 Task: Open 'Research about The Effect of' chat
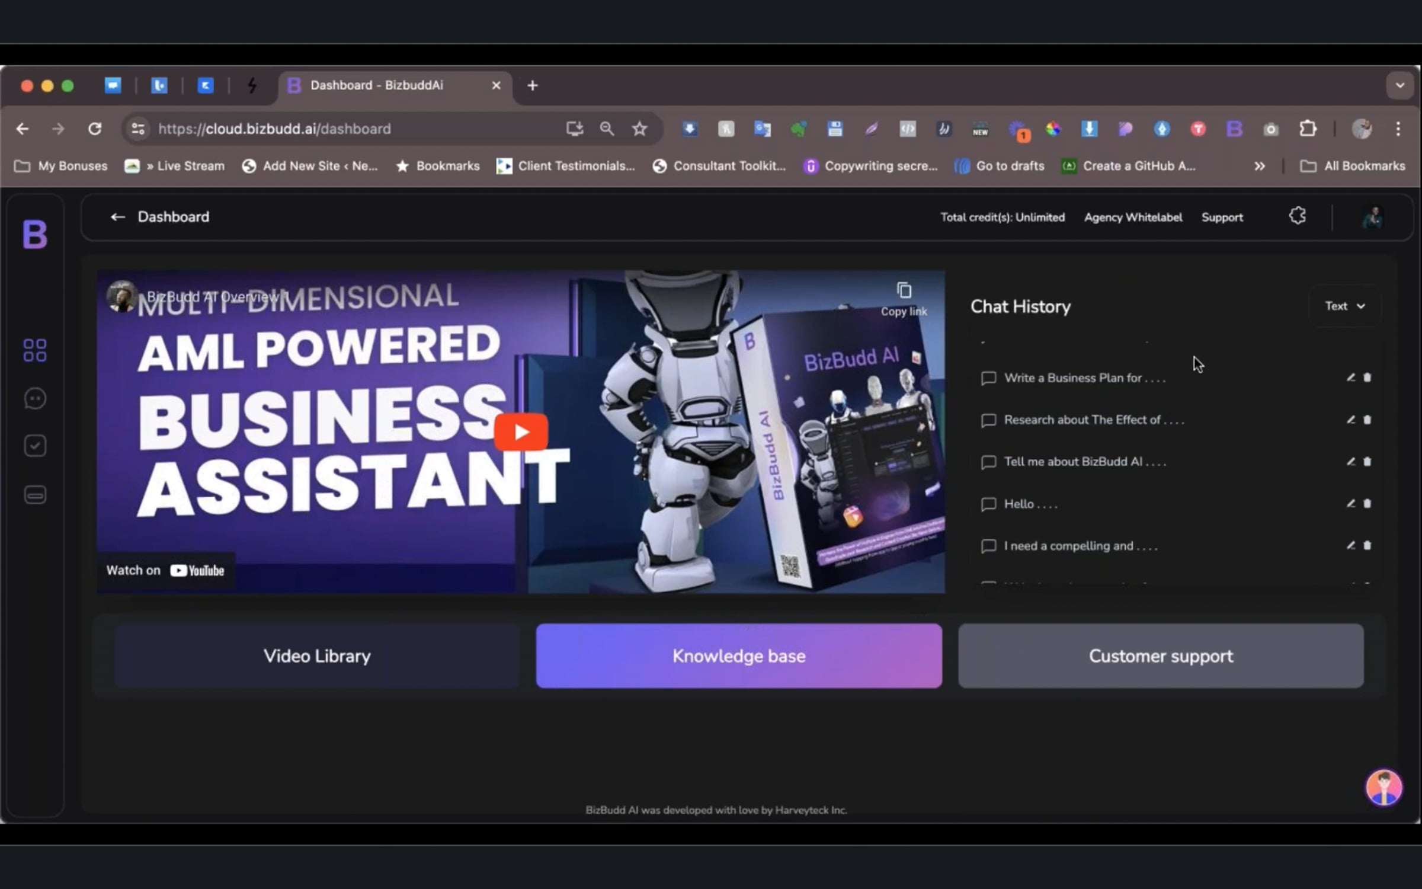[1093, 420]
